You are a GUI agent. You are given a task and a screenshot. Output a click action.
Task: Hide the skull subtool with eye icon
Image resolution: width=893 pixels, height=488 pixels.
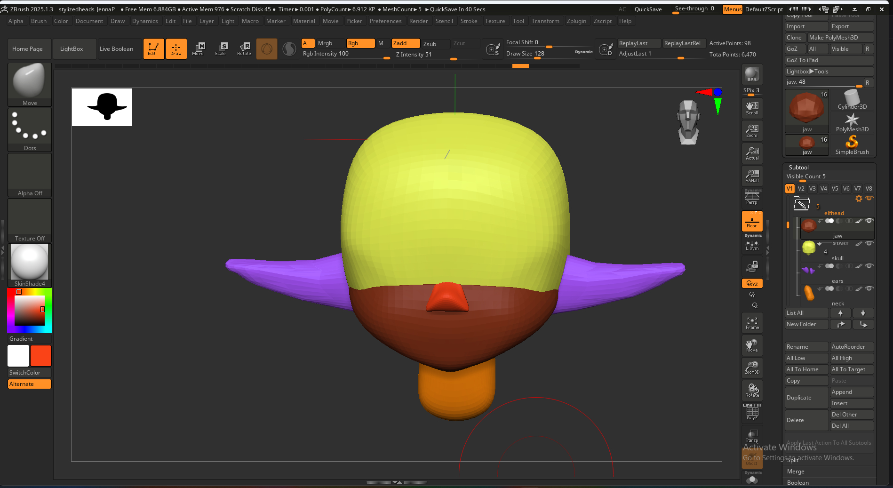[x=869, y=244]
